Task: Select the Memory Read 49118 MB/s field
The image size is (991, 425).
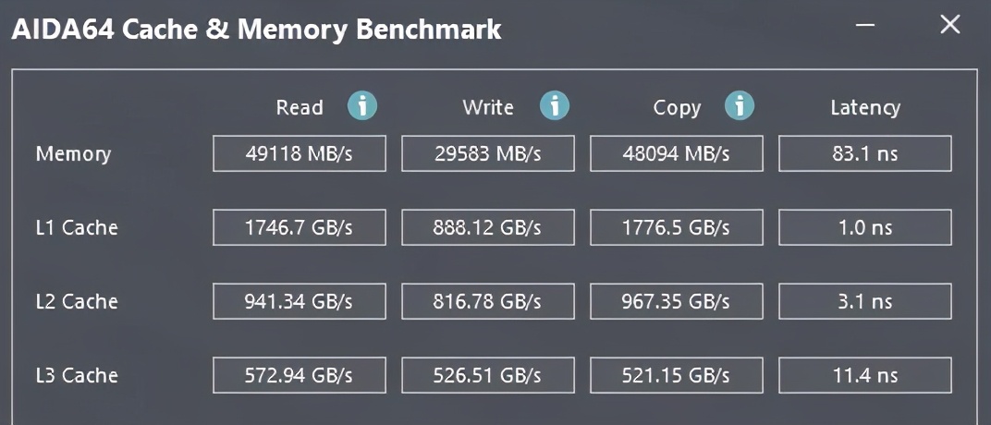Action: tap(299, 153)
